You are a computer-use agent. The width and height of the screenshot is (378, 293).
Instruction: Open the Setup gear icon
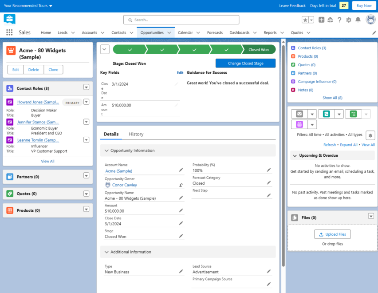(x=349, y=20)
